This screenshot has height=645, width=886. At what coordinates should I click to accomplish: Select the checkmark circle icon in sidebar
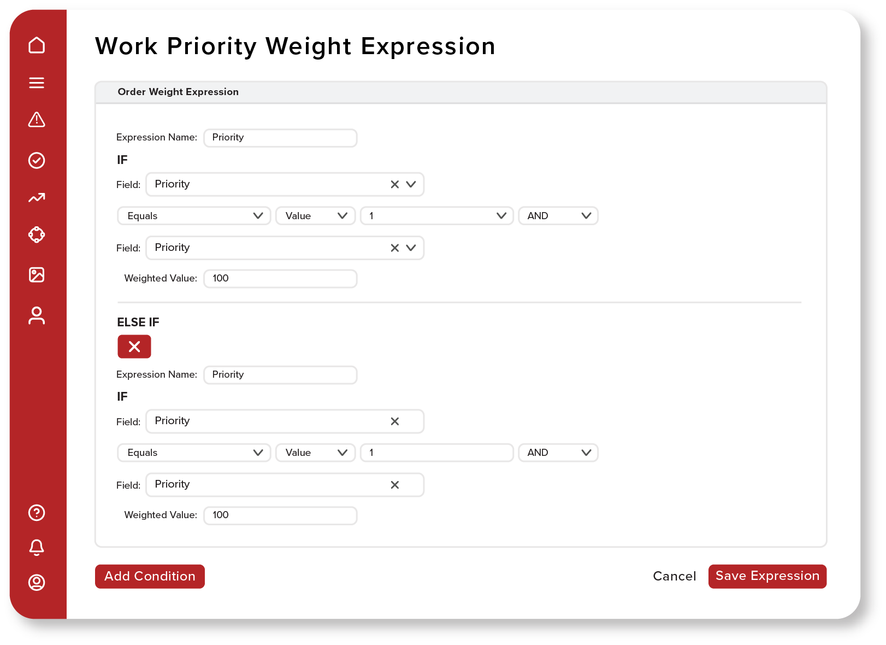pos(37,160)
